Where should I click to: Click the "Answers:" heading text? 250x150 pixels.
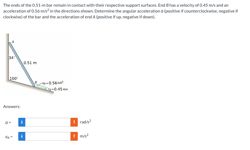point(12,106)
